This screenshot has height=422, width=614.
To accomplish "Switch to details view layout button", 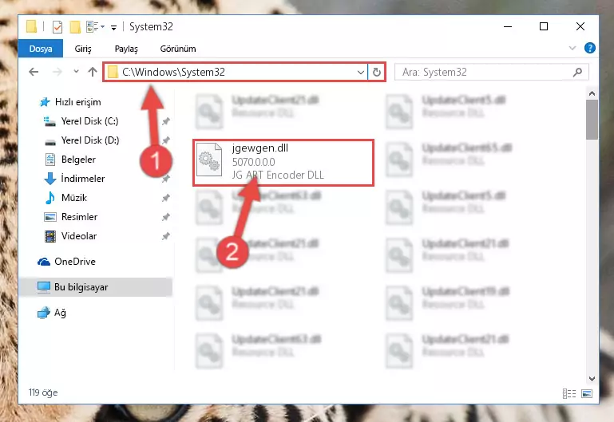I will 569,393.
